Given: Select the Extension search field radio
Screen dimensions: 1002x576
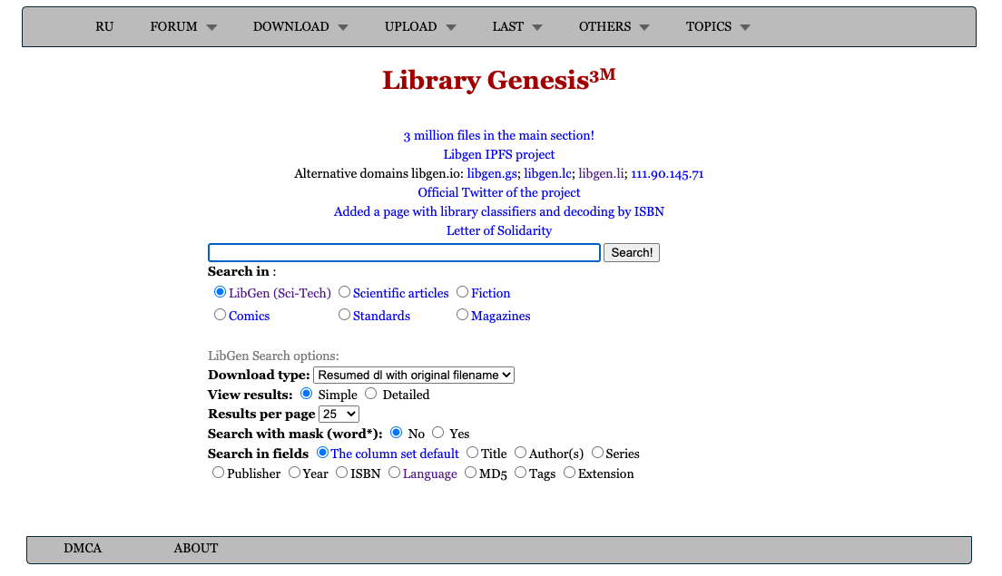Looking at the screenshot, I should tap(569, 472).
